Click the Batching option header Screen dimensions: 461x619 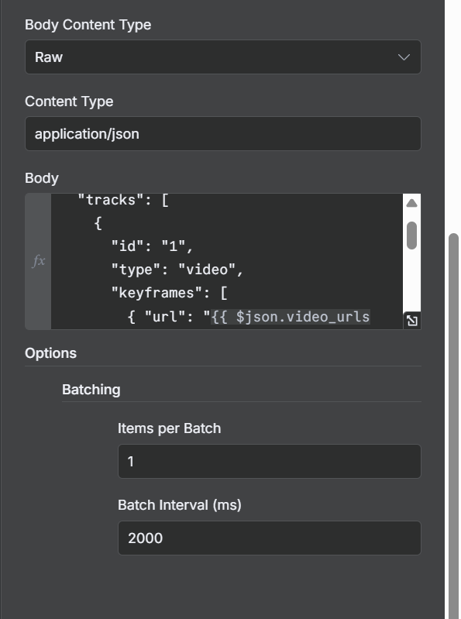91,390
